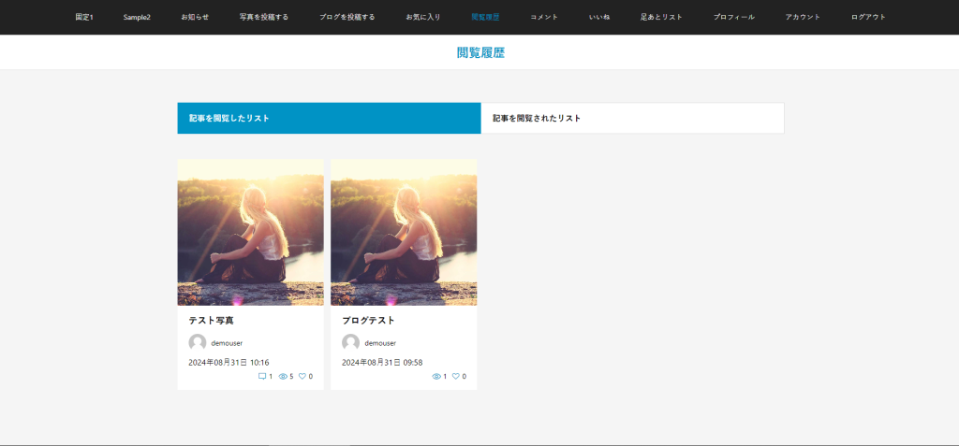This screenshot has width=959, height=446.
Task: Open the ブログテスト post thumbnail
Action: pyautogui.click(x=404, y=232)
